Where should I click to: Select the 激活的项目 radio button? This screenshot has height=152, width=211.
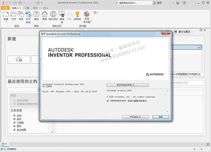tap(14, 101)
